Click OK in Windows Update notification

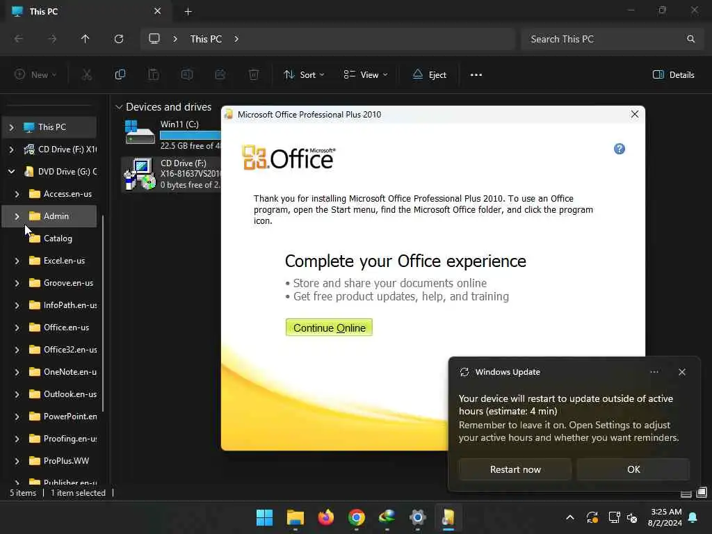(x=633, y=469)
